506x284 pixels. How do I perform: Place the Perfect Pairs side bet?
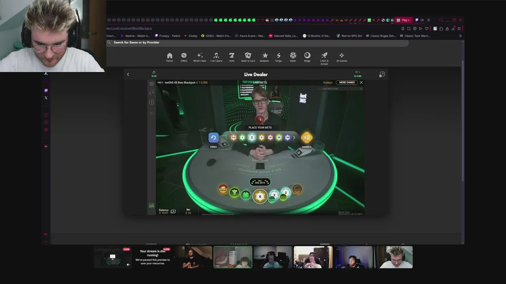(x=297, y=189)
